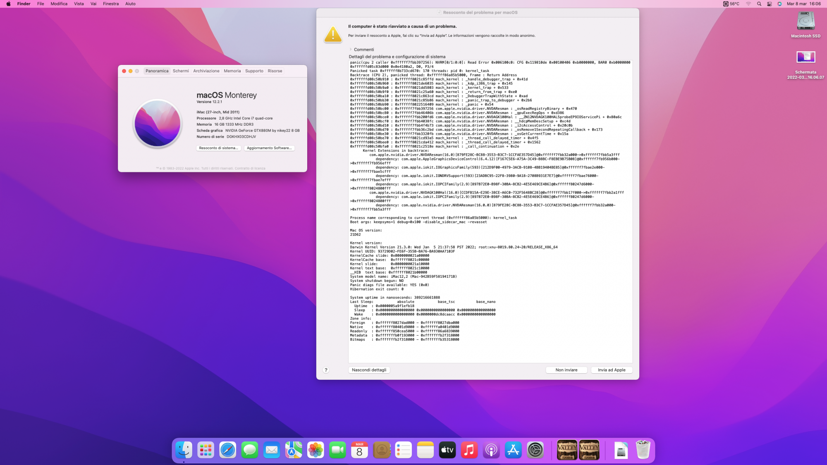Expand the Commenti disclosure arrow
The width and height of the screenshot is (827, 465).
pos(351,50)
